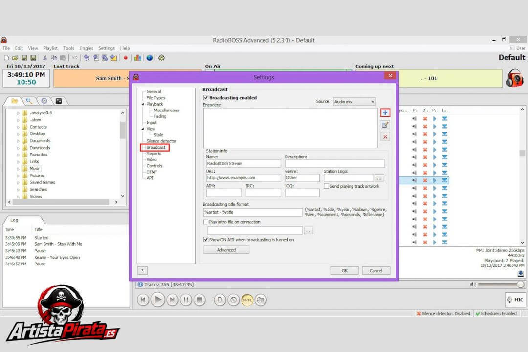
Task: Start playback with the large play button
Action: (157, 299)
